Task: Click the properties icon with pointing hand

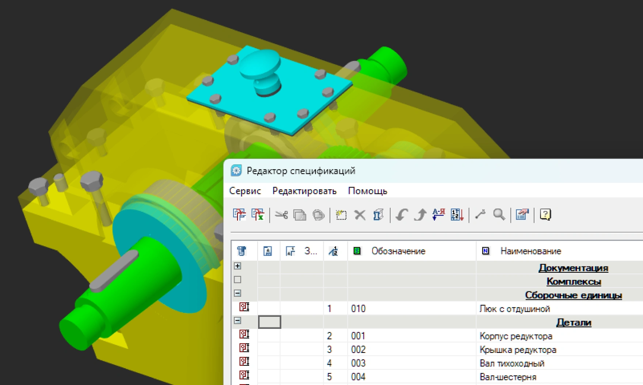Action: click(x=522, y=215)
